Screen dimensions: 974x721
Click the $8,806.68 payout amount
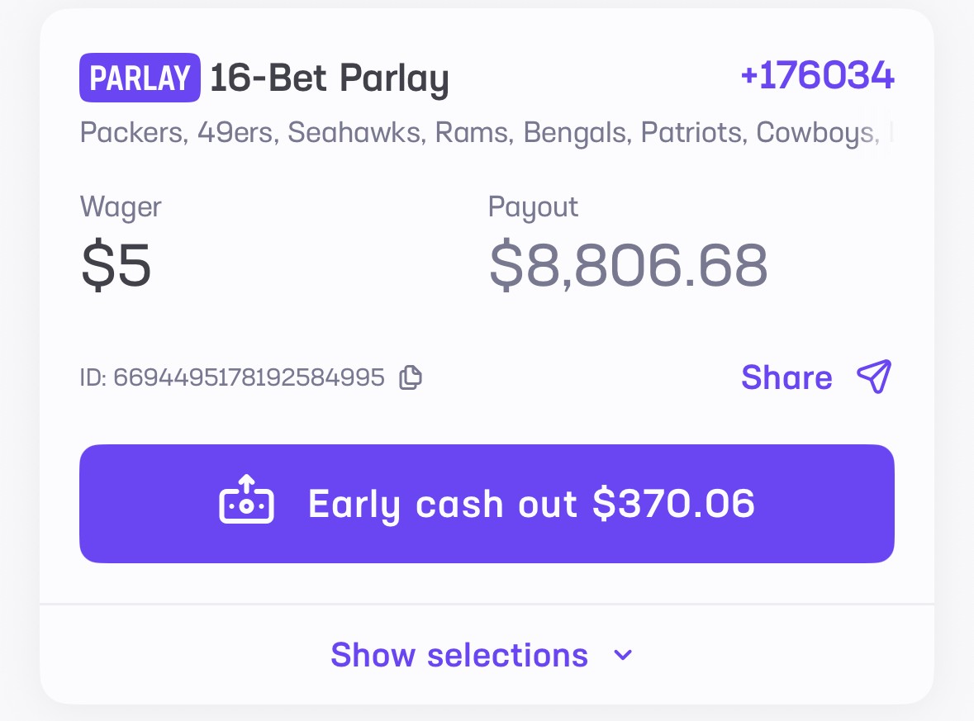tap(628, 265)
